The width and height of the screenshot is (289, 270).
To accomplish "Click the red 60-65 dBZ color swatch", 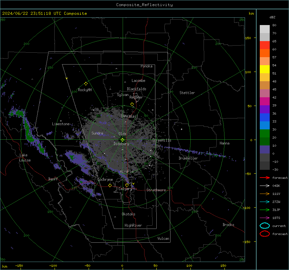I will [x=265, y=45].
